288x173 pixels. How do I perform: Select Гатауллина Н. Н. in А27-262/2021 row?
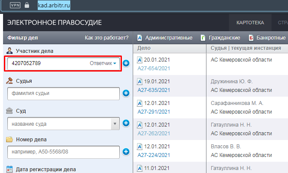[231, 125]
